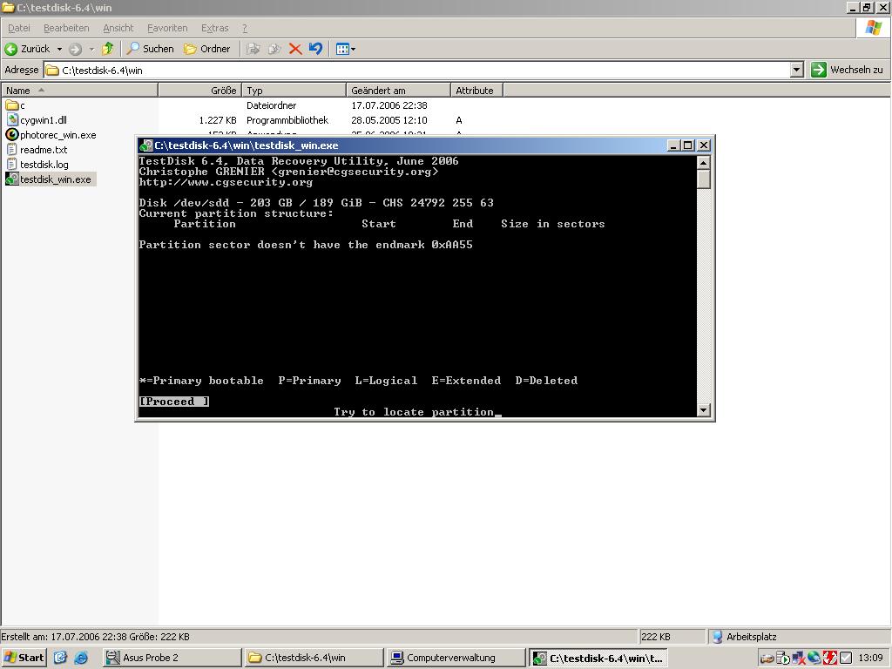Switch to C:\testdisk-6.4\win Explorer taskbar button
892x669 pixels.
(314, 658)
